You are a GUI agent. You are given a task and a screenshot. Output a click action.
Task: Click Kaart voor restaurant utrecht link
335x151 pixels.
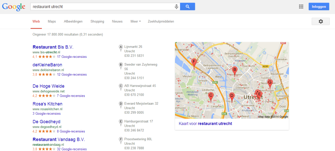click(x=205, y=124)
